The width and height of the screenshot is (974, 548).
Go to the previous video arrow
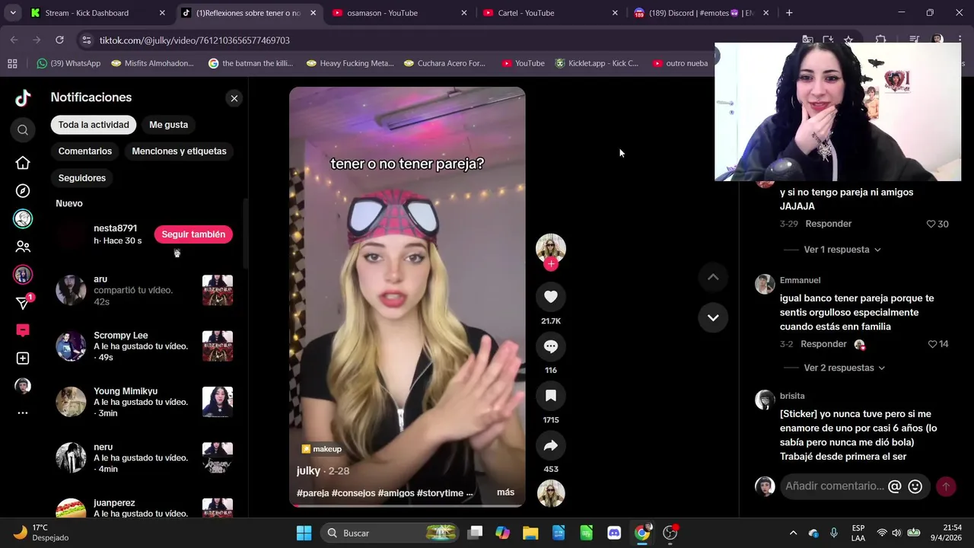(713, 277)
